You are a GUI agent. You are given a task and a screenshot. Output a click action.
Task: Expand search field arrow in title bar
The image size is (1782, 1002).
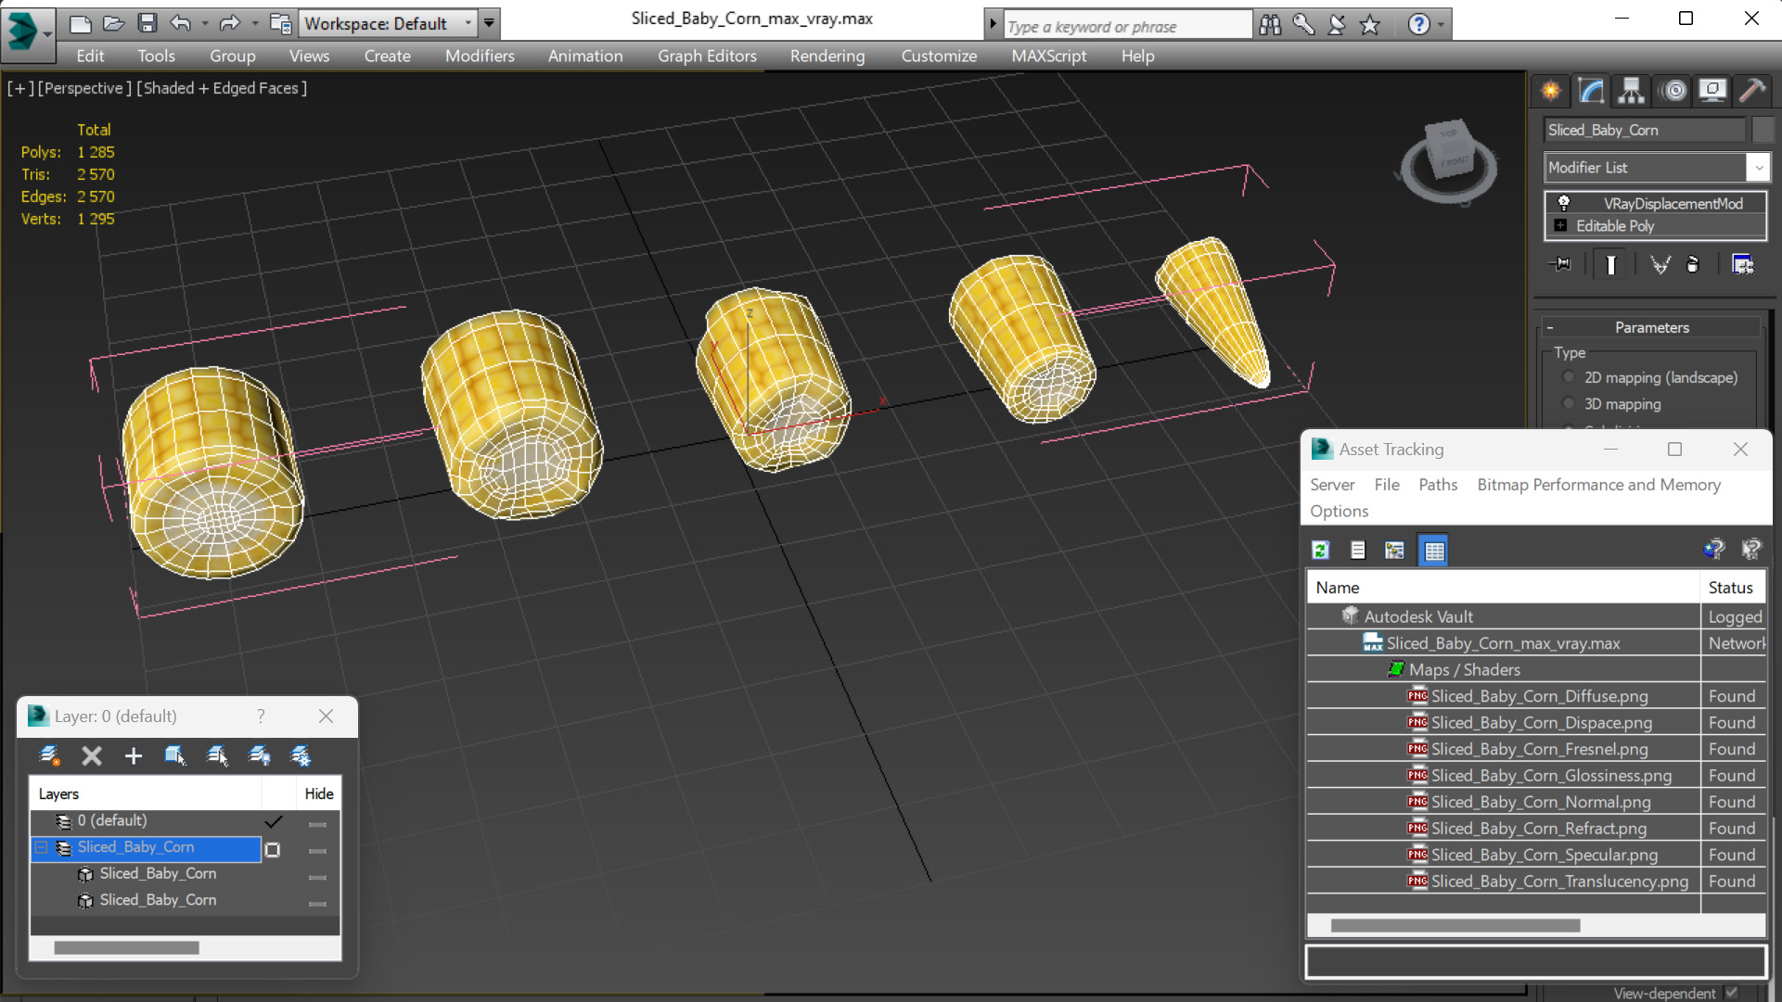click(993, 25)
